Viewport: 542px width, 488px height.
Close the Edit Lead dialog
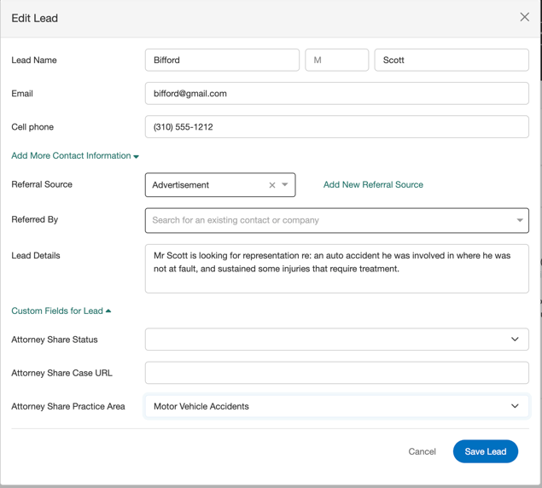click(524, 17)
